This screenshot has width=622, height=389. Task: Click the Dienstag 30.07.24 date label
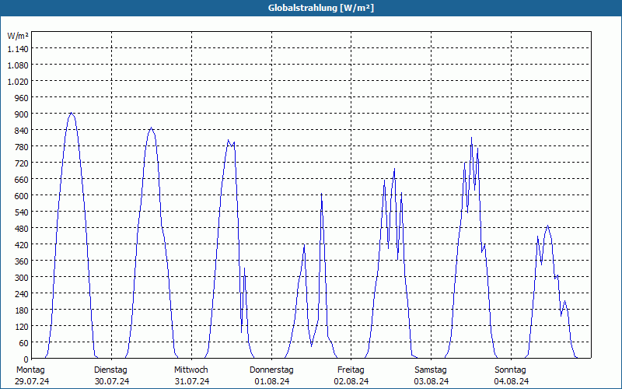click(111, 376)
